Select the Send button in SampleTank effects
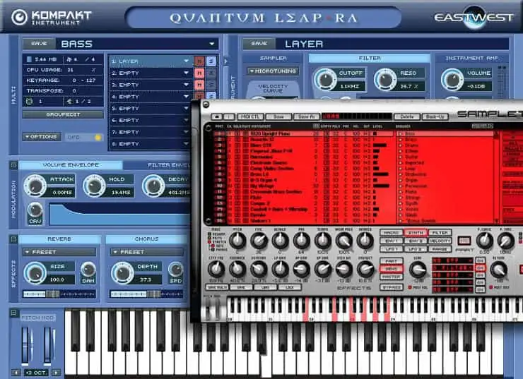523x379 pixels. pos(392,269)
